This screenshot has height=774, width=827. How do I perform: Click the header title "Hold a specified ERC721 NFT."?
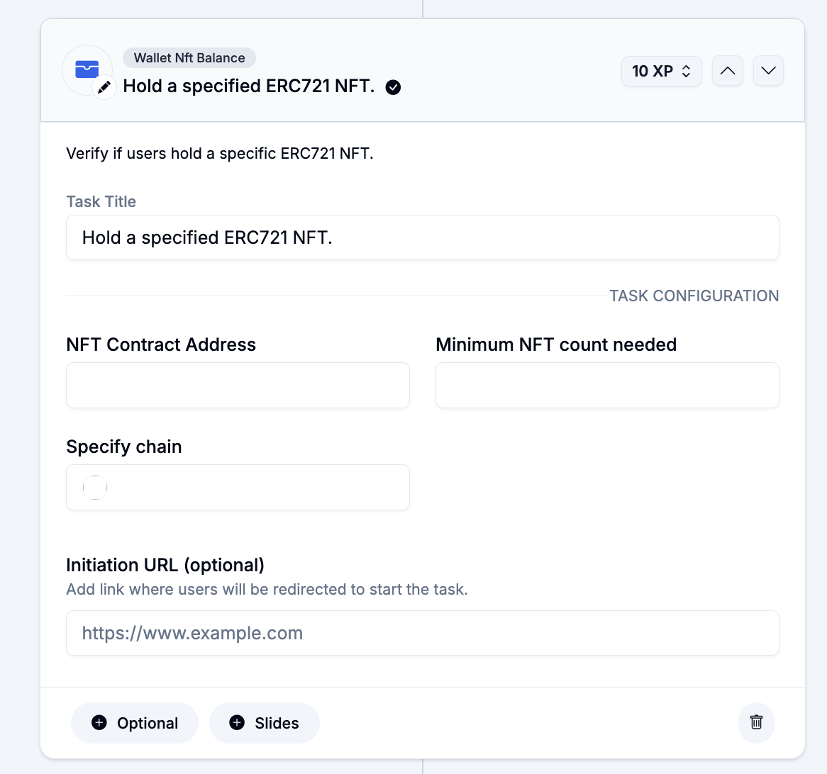pos(248,86)
